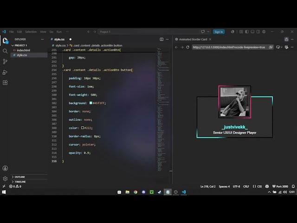Open Chrome from the taskbar
Screen dimensions: 297x223
coord(136,192)
